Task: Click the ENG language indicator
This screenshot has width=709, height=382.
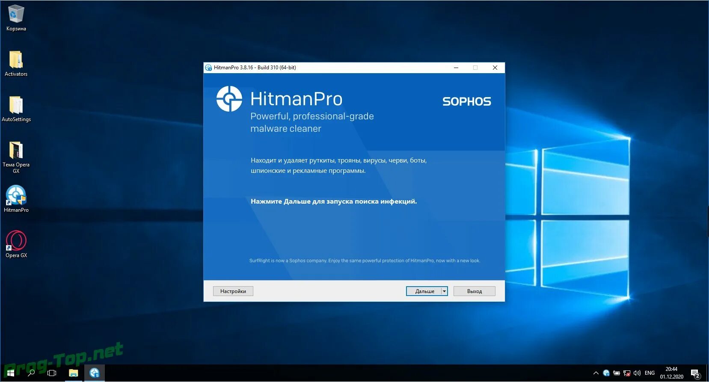Action: [650, 373]
